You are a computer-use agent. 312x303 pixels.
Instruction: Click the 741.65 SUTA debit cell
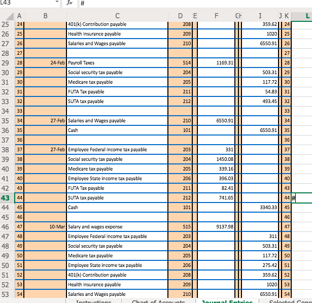216,198
